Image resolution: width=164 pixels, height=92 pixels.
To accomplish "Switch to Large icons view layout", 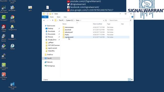I will pos(132,79).
